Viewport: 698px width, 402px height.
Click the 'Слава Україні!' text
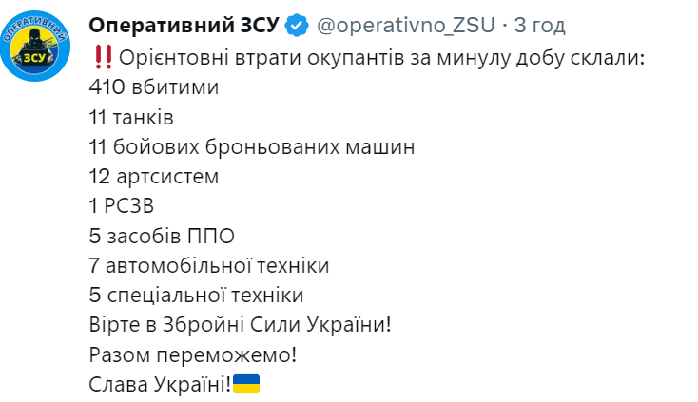[161, 384]
